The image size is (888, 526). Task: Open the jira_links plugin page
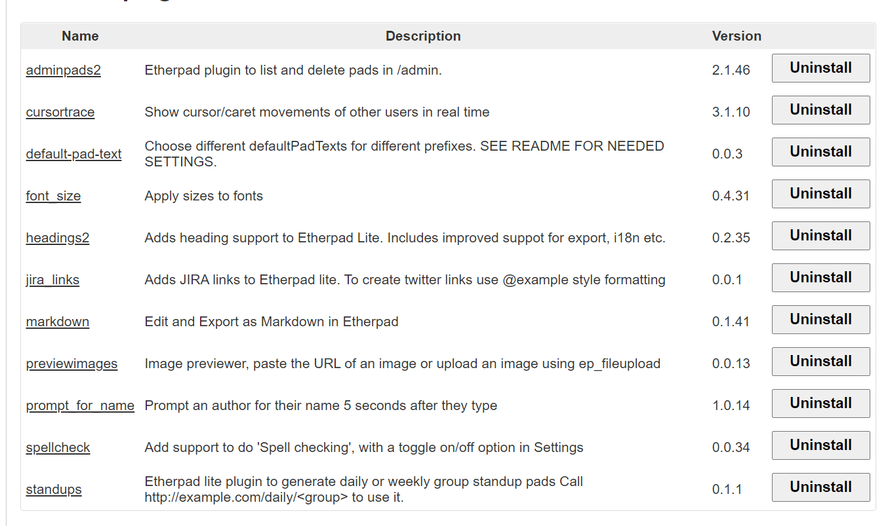click(52, 280)
